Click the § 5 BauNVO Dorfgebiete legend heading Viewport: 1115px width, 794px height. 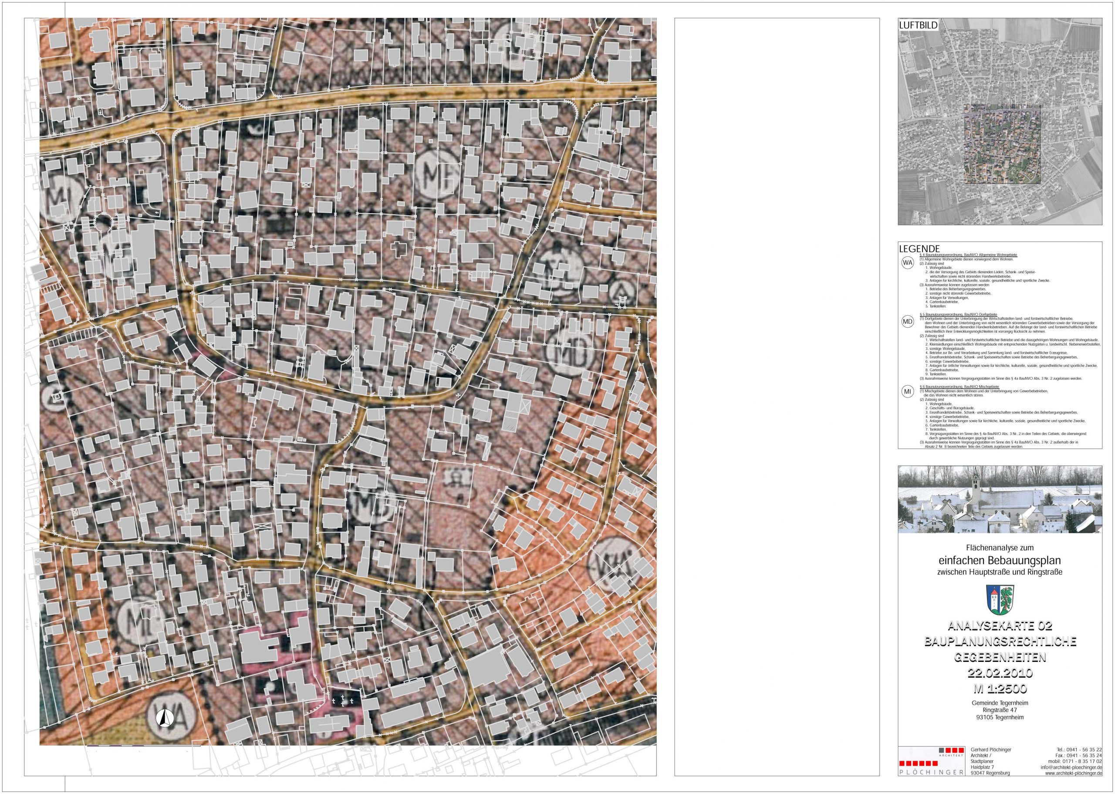pos(958,314)
